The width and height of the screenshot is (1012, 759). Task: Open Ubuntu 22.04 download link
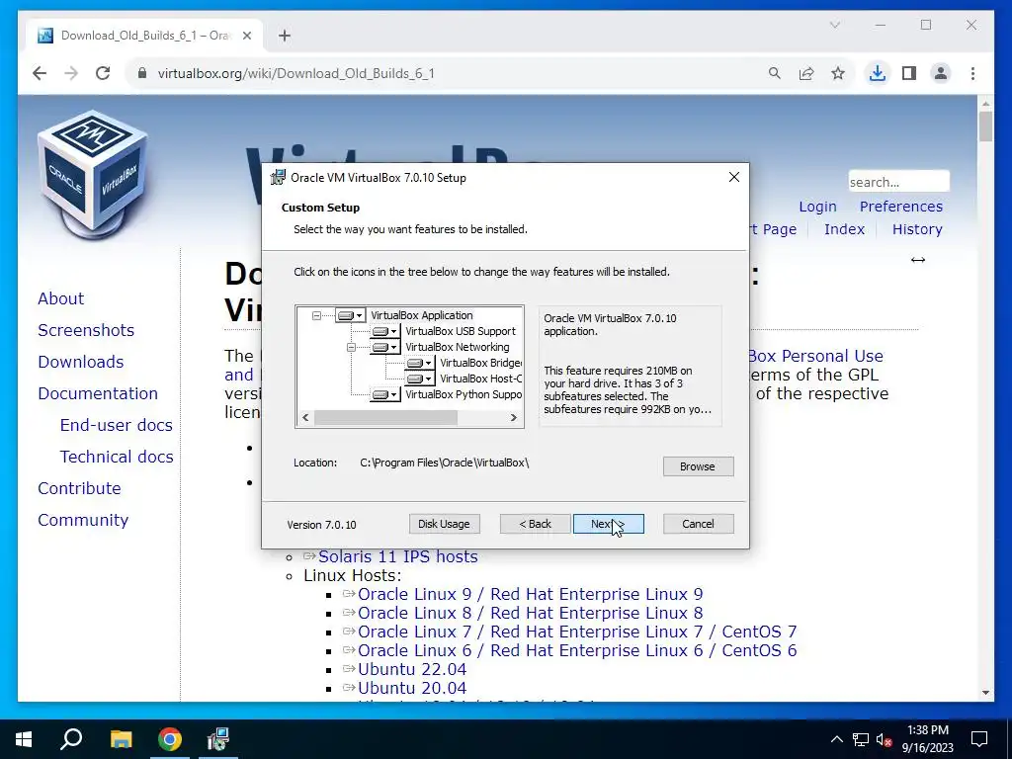click(x=412, y=669)
